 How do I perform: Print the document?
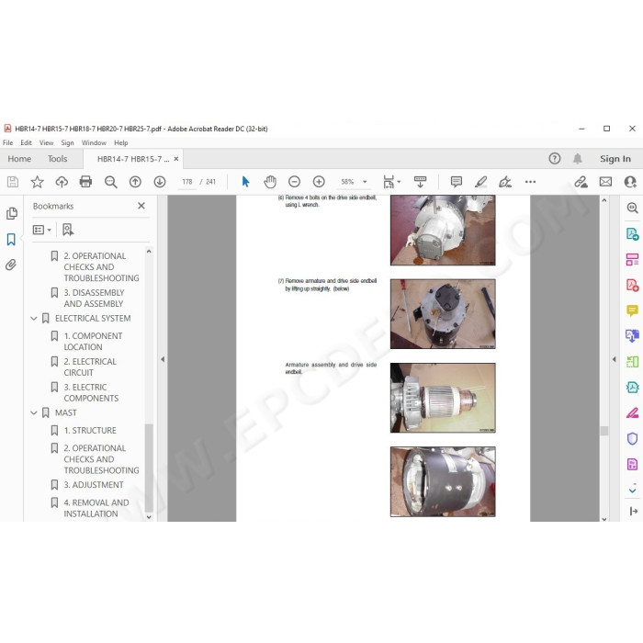tap(85, 182)
